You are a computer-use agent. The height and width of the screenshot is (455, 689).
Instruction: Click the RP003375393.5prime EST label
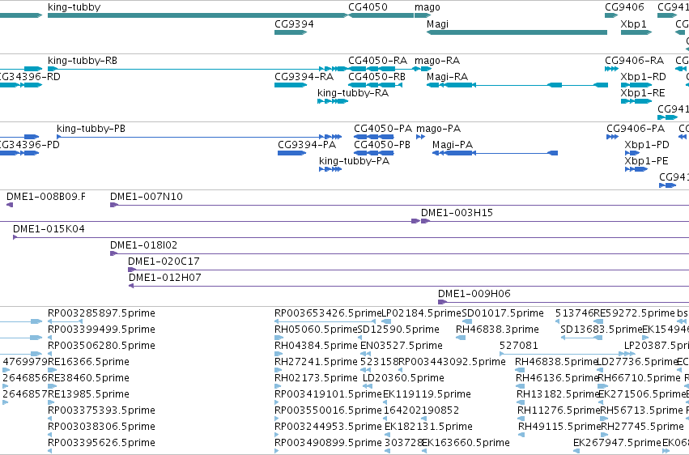101,411
